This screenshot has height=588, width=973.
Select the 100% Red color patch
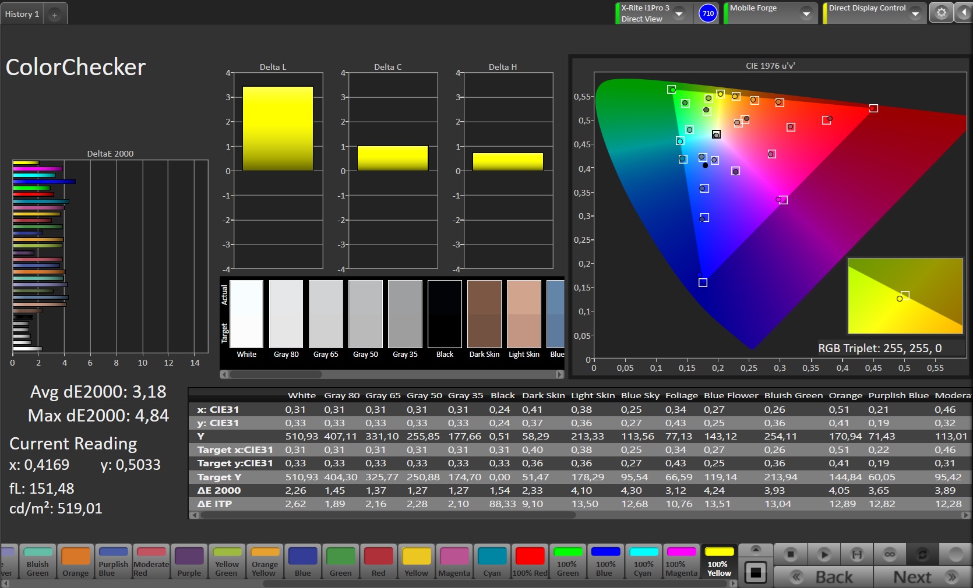click(x=530, y=562)
